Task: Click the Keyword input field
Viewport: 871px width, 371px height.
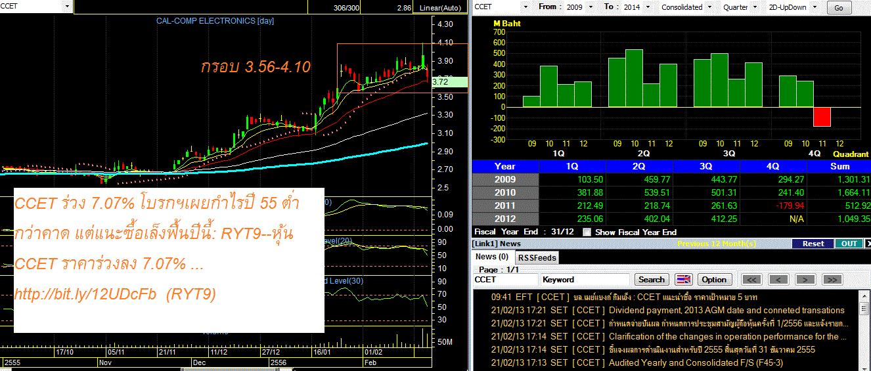Action: (585, 280)
